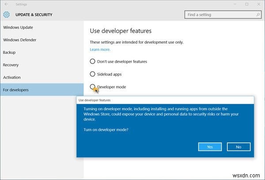
Task: Open the Backup section
Action: pyautogui.click(x=42, y=52)
